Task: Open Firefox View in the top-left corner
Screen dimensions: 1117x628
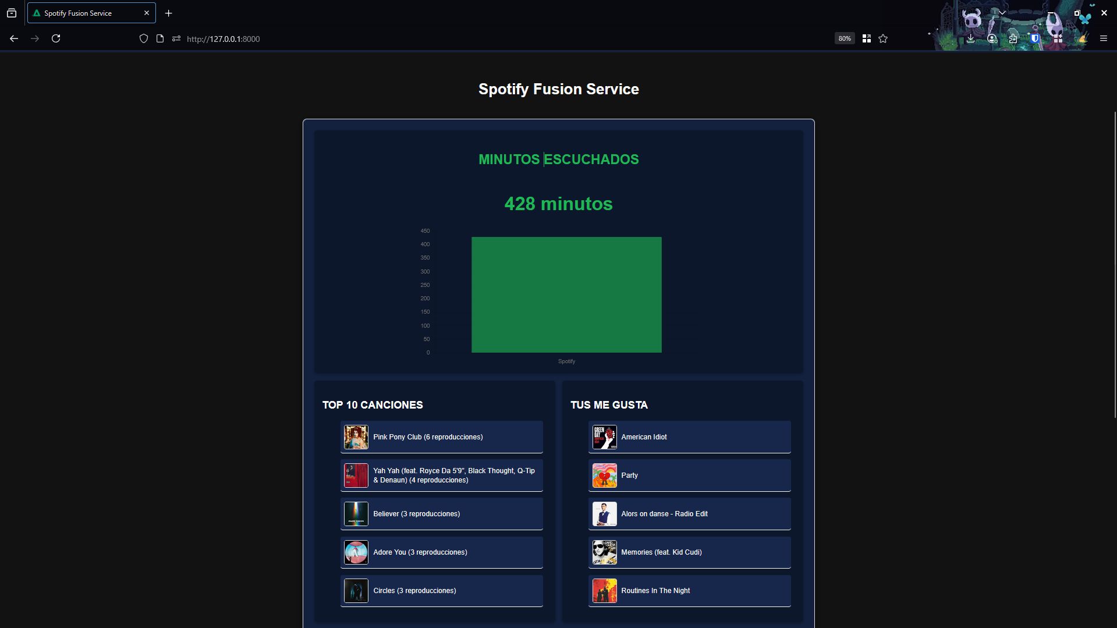Action: [x=12, y=12]
